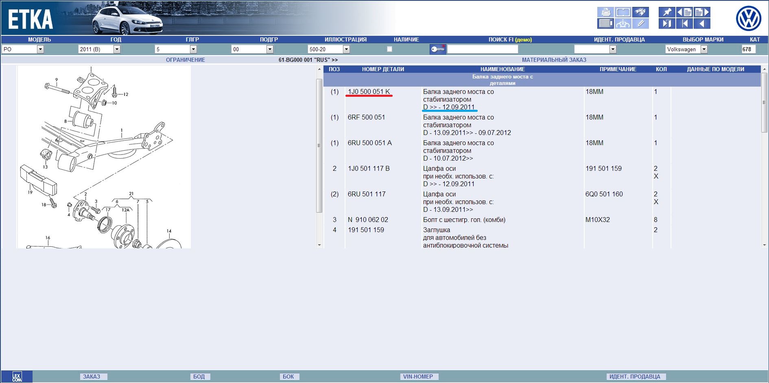Open the Volkswagen brand selection dropdown
Screen dimensions: 769x383
[704, 49]
